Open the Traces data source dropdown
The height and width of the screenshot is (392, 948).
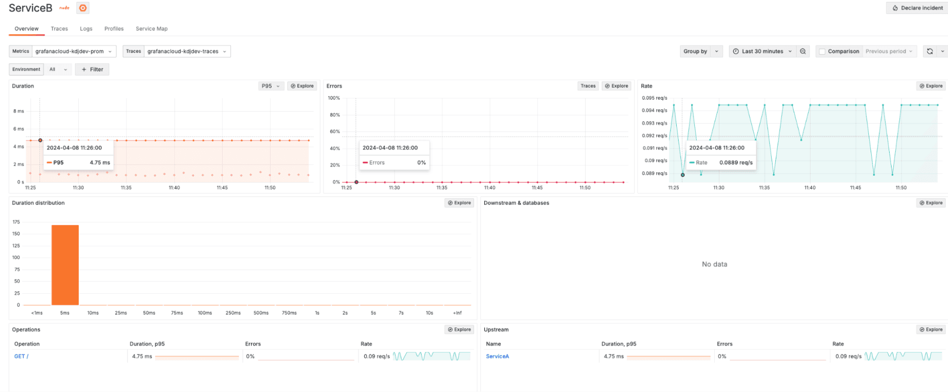click(x=187, y=51)
